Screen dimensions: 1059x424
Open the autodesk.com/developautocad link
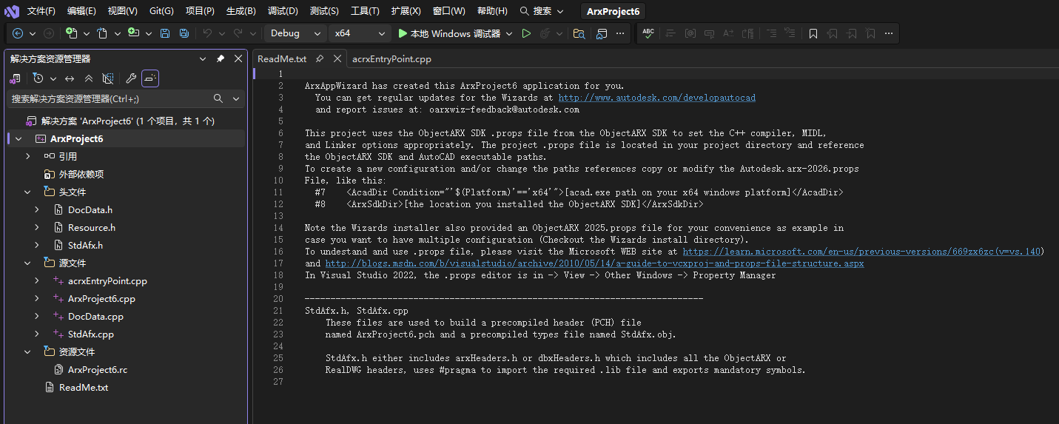point(657,98)
